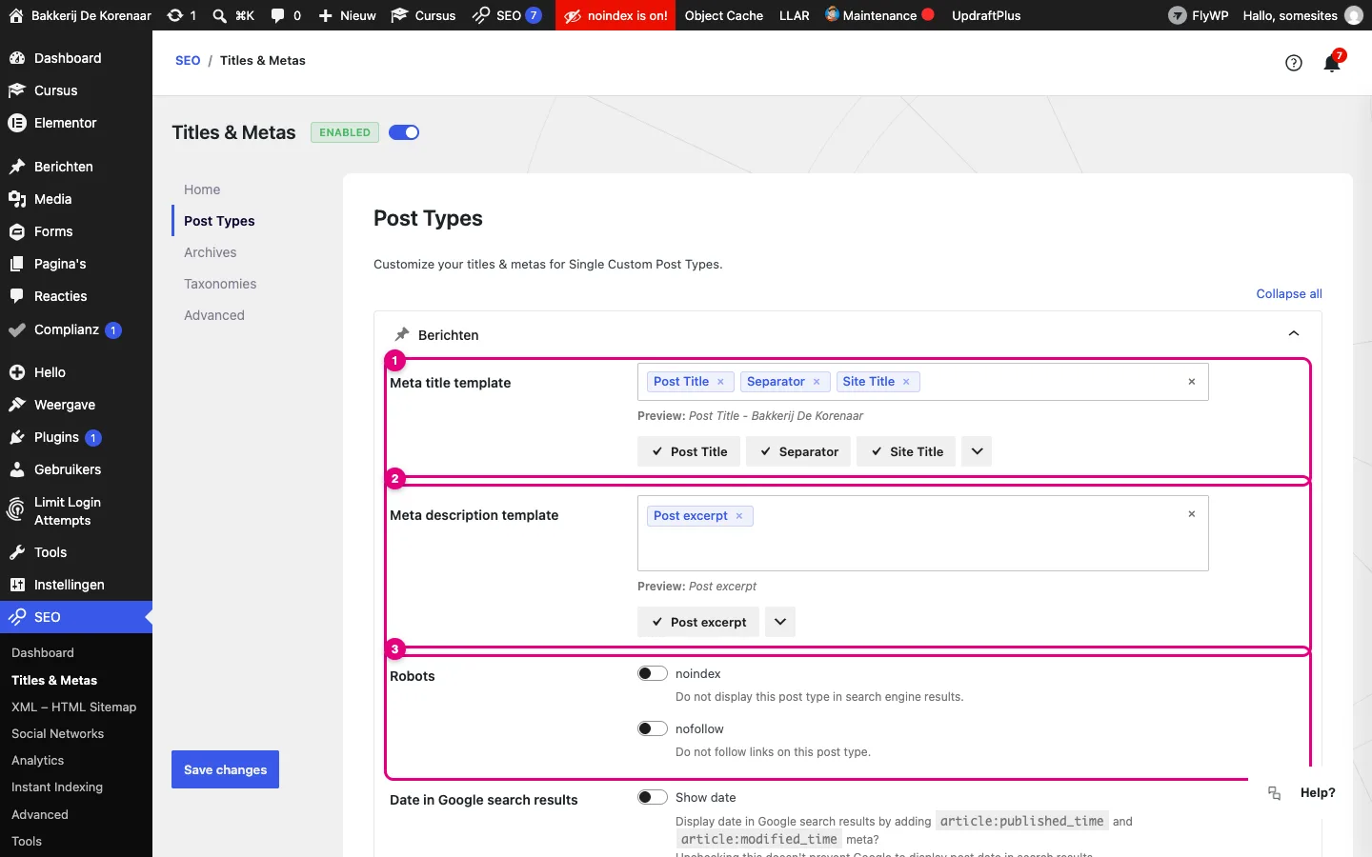1372x857 pixels.
Task: Toggle Show date in Google results
Action: 653,797
